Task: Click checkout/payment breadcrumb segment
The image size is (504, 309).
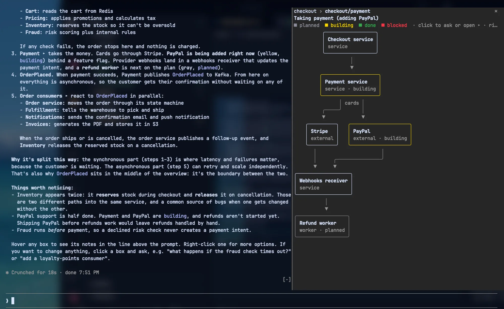Action: pos(347,11)
